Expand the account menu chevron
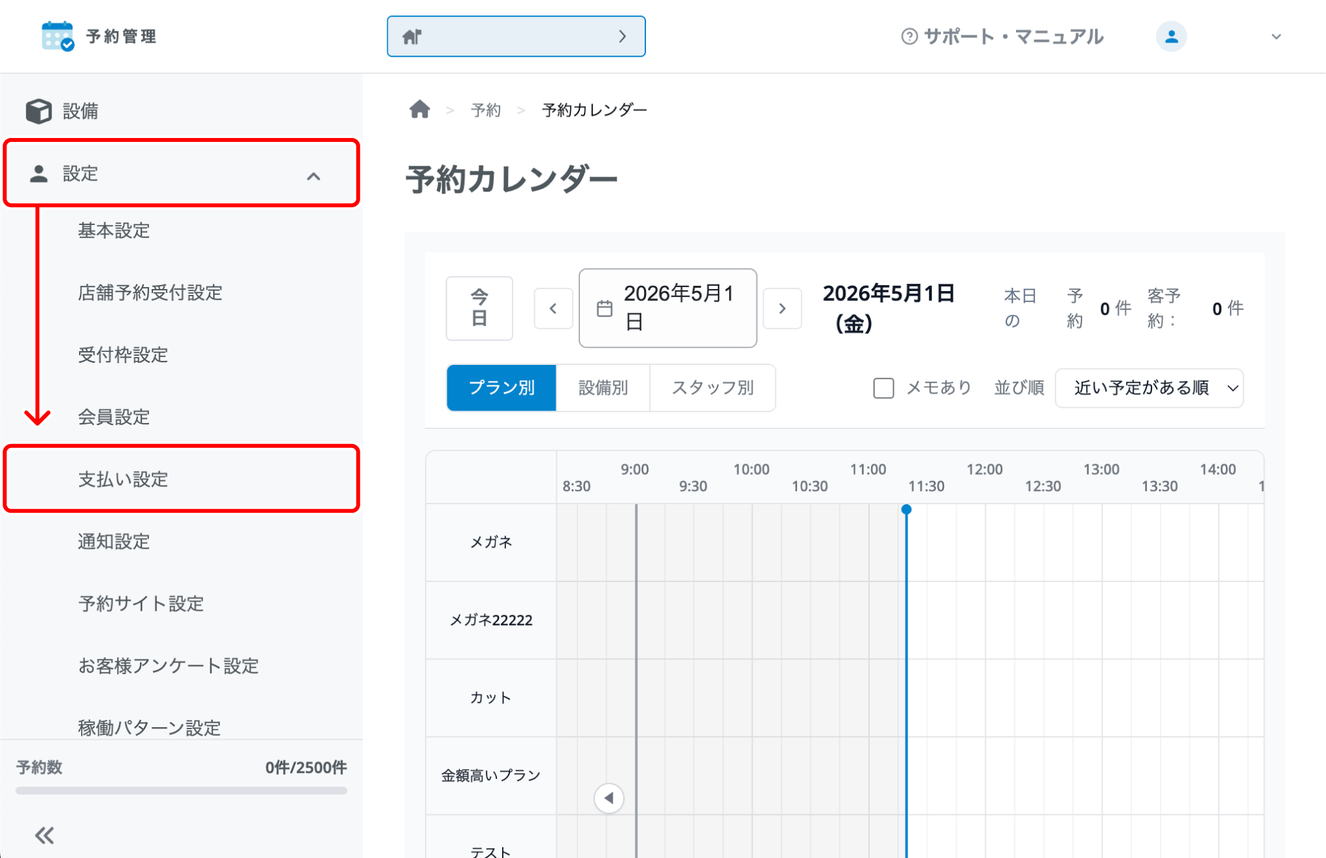 [x=1276, y=37]
